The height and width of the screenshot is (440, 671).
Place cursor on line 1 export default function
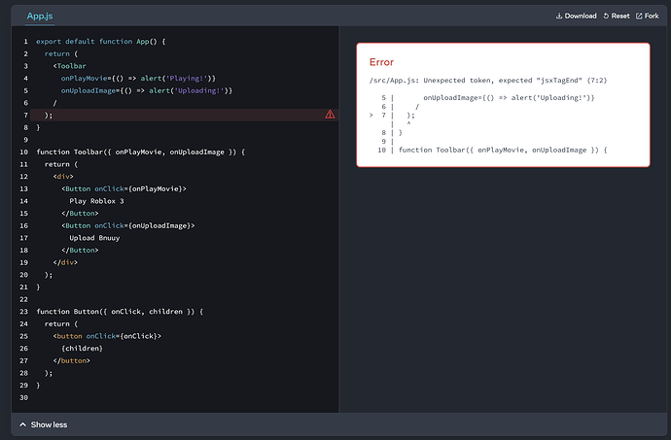point(100,42)
